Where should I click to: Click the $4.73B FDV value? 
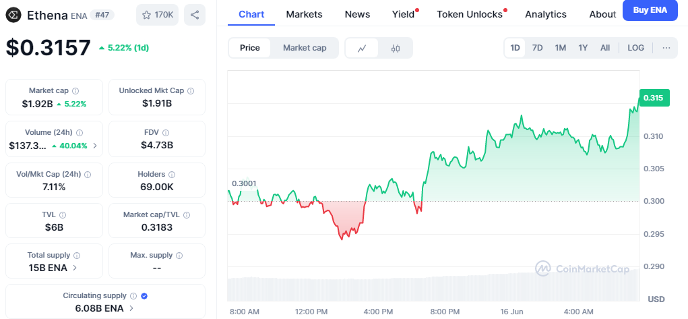(x=156, y=145)
